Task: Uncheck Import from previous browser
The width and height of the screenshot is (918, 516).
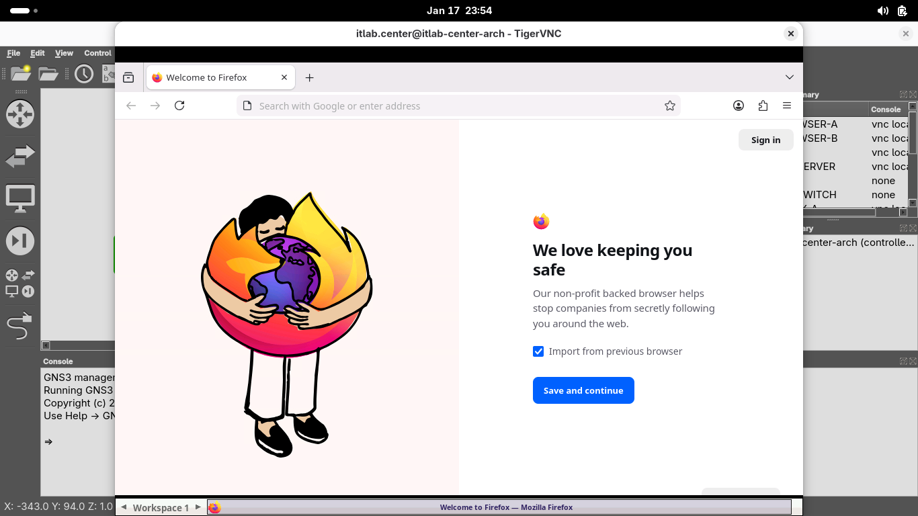Action: click(538, 351)
